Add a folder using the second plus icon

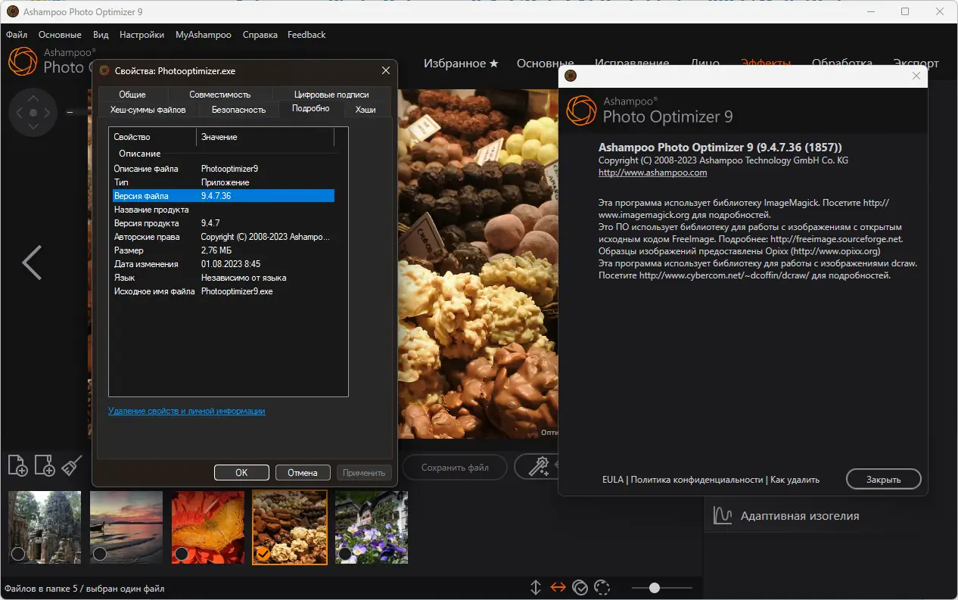point(45,465)
